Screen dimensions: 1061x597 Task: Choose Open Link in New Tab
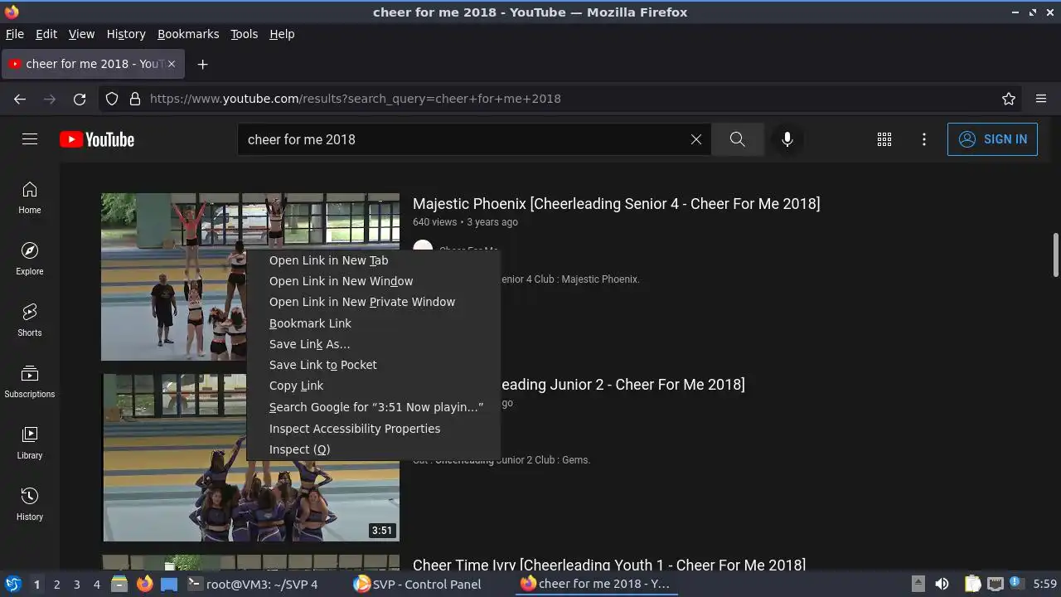[373, 260]
